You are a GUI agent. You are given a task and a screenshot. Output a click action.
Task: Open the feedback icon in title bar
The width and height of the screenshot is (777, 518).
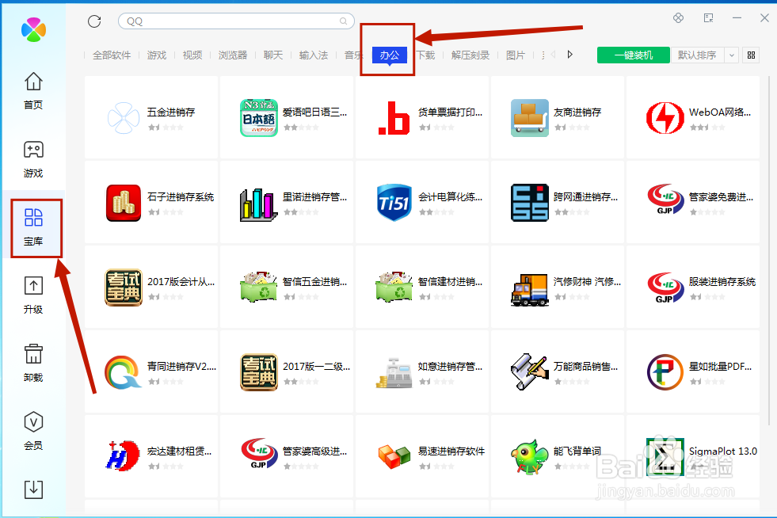click(x=708, y=18)
